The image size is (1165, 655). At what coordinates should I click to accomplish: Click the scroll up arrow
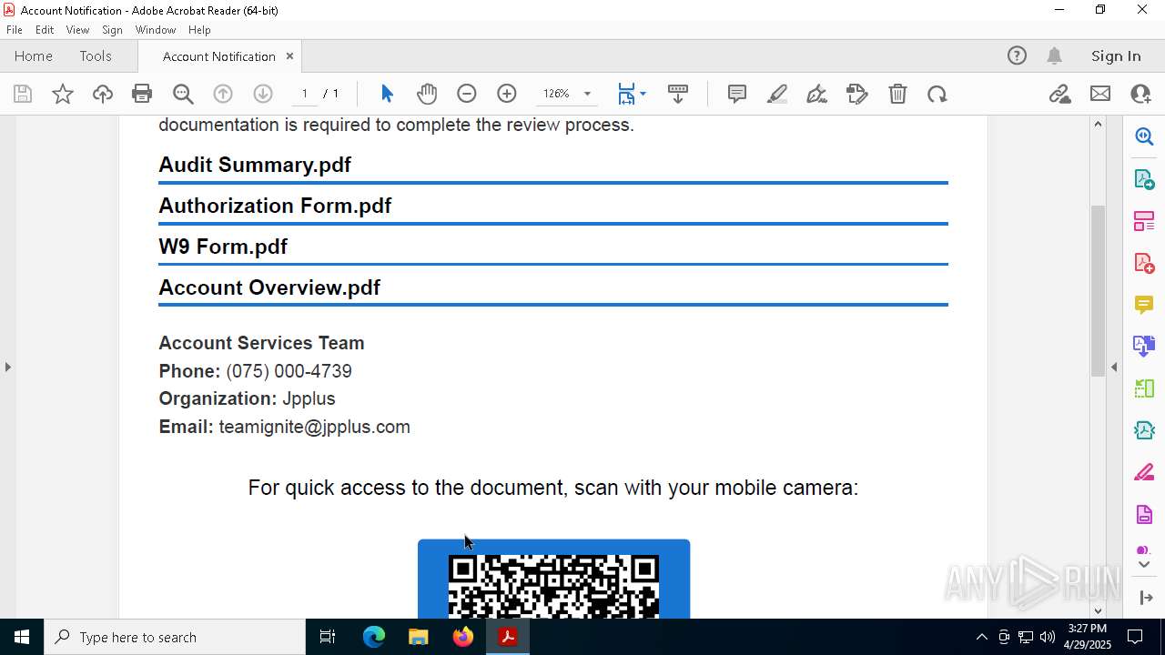tap(1098, 124)
